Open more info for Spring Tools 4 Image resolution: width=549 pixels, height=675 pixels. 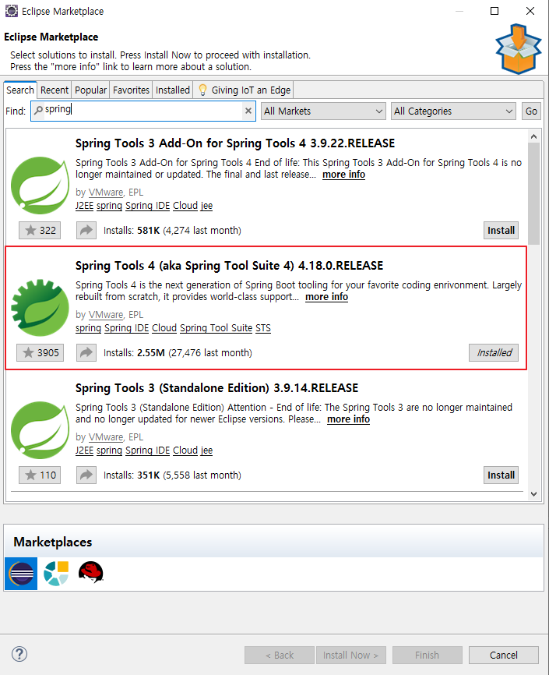(326, 297)
